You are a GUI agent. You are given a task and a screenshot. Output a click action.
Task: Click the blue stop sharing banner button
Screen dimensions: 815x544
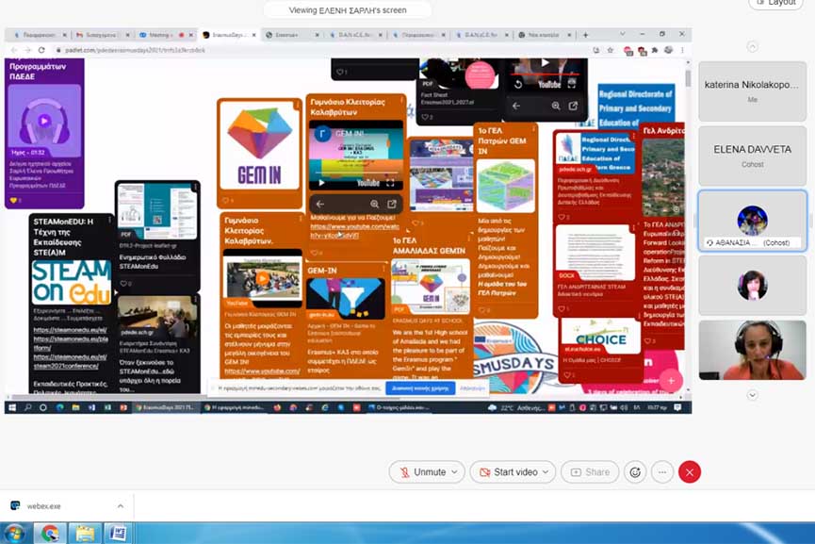[x=420, y=388]
